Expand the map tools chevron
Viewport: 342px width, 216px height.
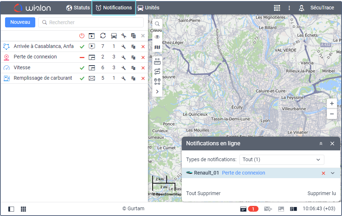[x=157, y=92]
